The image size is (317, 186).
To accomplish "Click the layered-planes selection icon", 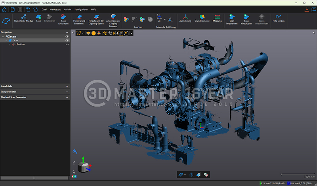I will (88, 33).
